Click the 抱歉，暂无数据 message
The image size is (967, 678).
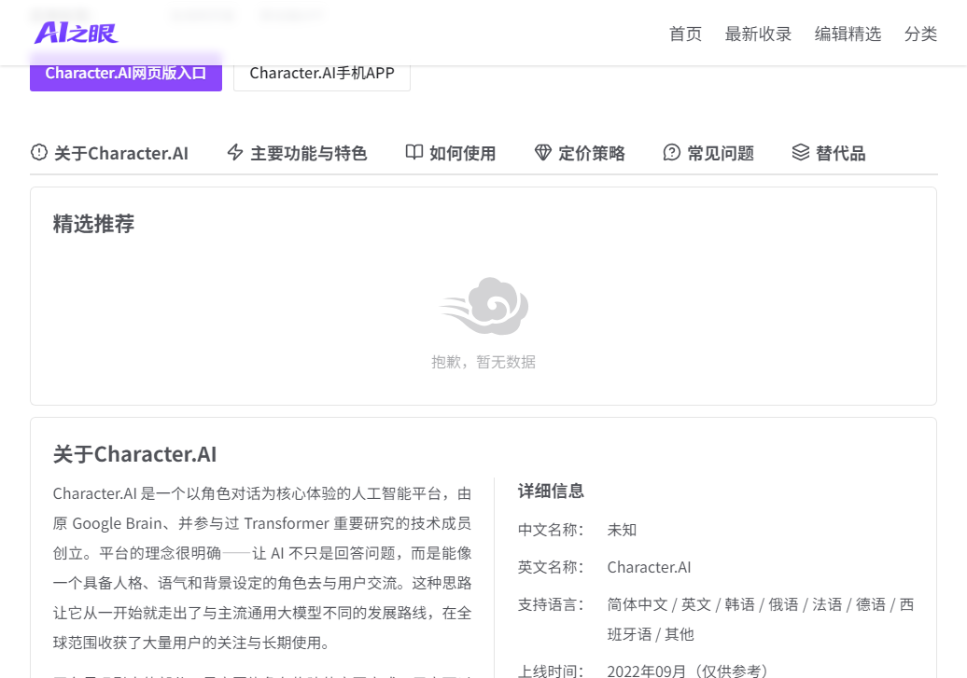click(x=483, y=362)
